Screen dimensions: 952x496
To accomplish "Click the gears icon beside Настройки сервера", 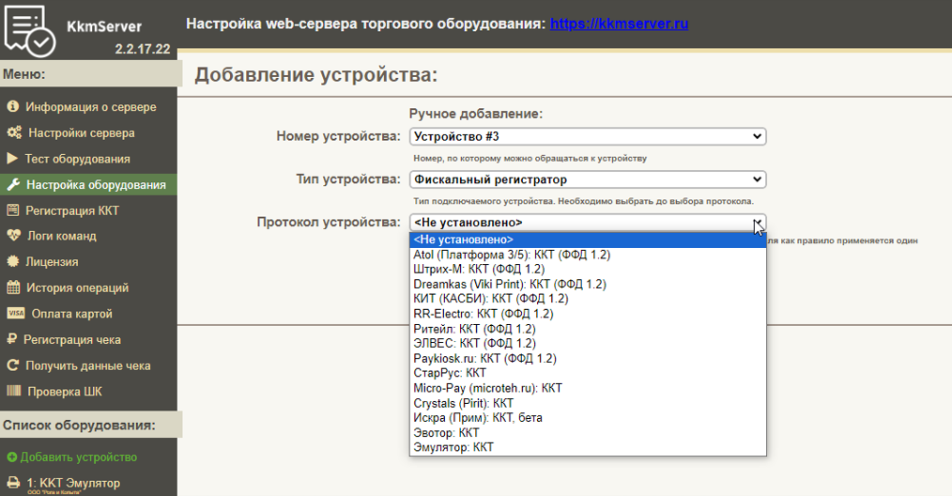I will (x=14, y=132).
